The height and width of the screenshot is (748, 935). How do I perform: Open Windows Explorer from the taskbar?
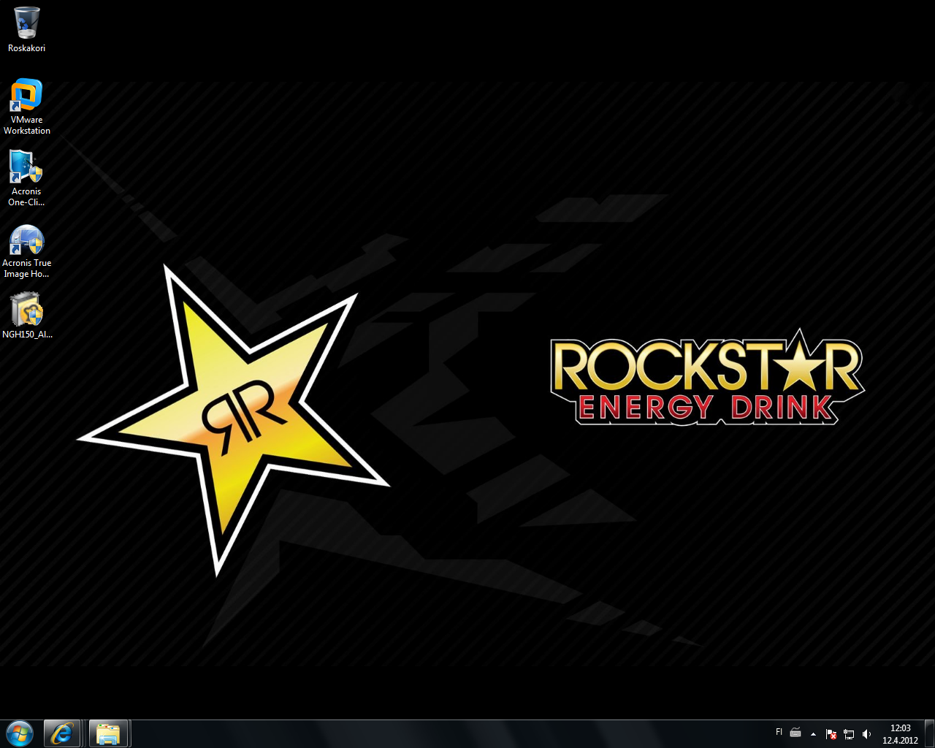108,733
